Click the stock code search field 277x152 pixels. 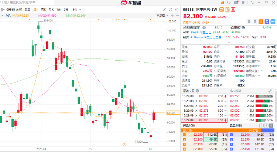tap(27, 2)
